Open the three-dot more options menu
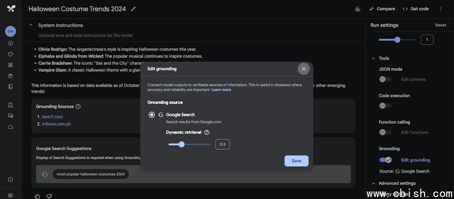 441,9
